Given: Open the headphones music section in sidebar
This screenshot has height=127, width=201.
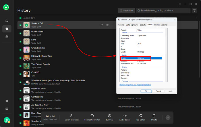Looking at the screenshot, I should click(7, 21).
